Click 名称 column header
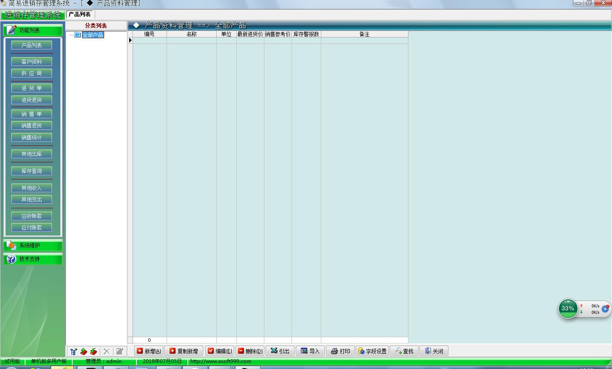Screen dimensions: 612x369 [192, 34]
